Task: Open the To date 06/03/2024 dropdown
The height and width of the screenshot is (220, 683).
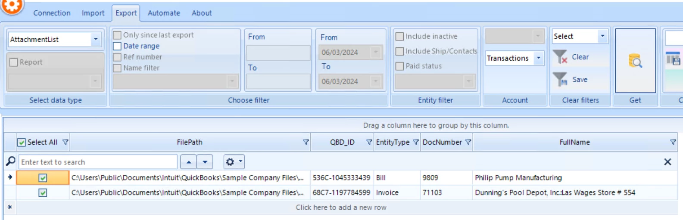Action: 376,81
